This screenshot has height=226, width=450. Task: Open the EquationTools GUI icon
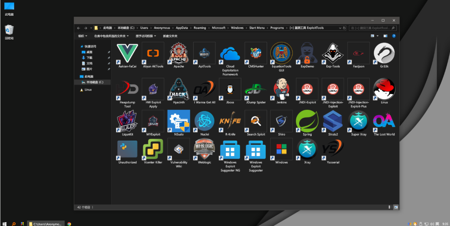tap(282, 53)
